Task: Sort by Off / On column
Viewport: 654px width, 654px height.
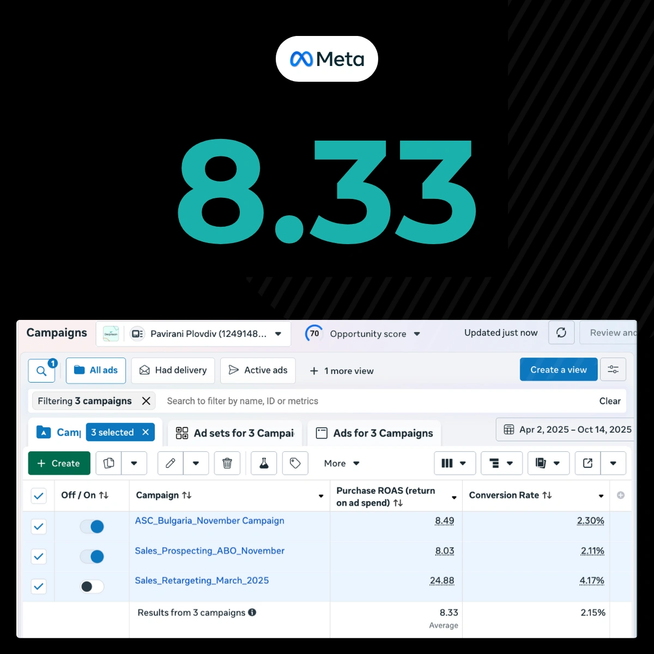Action: coord(104,495)
